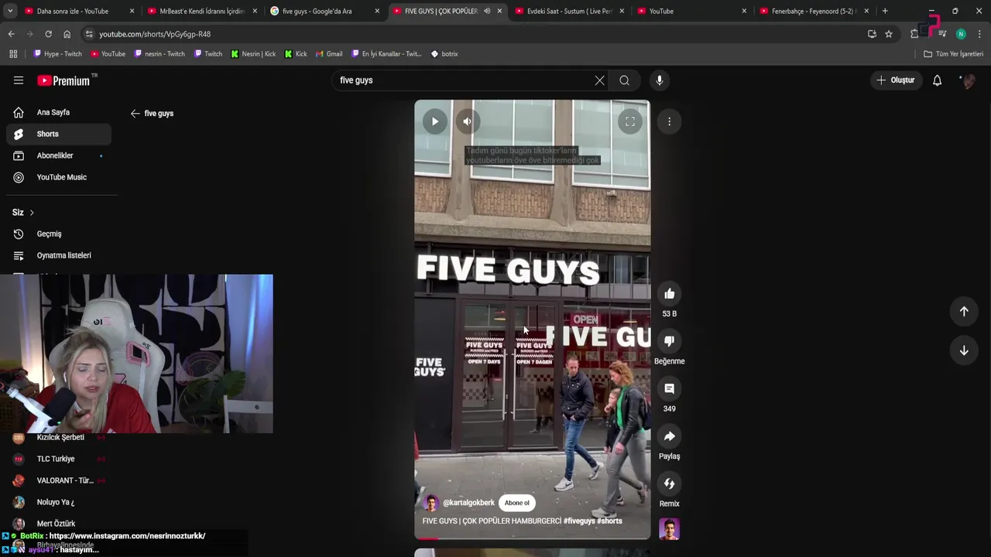Image resolution: width=991 pixels, height=557 pixels.
Task: Expand the Siz section chevron
Action: click(x=32, y=213)
